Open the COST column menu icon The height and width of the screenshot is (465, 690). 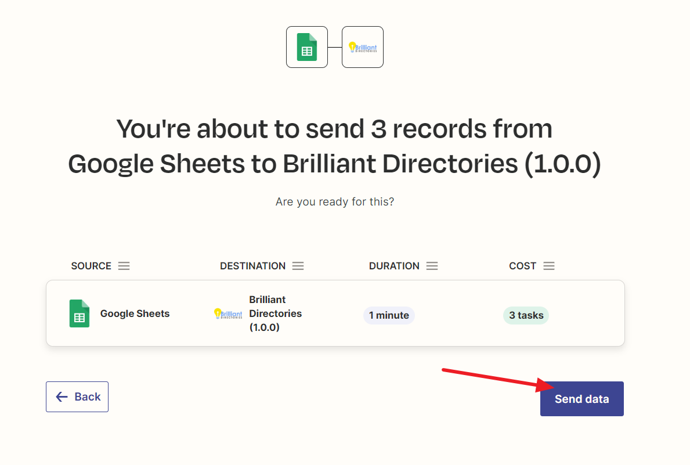pos(549,266)
